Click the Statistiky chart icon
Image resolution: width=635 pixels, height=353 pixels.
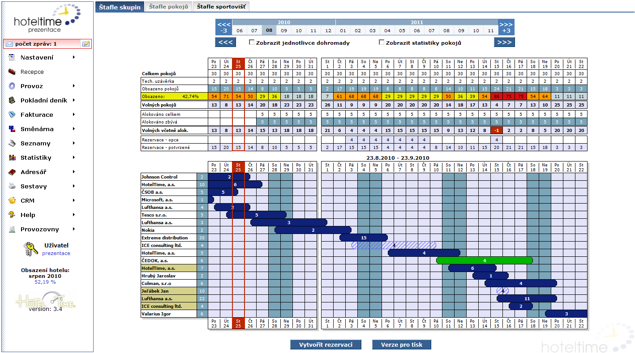(12, 157)
